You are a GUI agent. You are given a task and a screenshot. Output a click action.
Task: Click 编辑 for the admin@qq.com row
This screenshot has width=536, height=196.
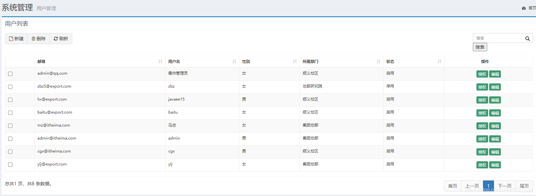495,74
